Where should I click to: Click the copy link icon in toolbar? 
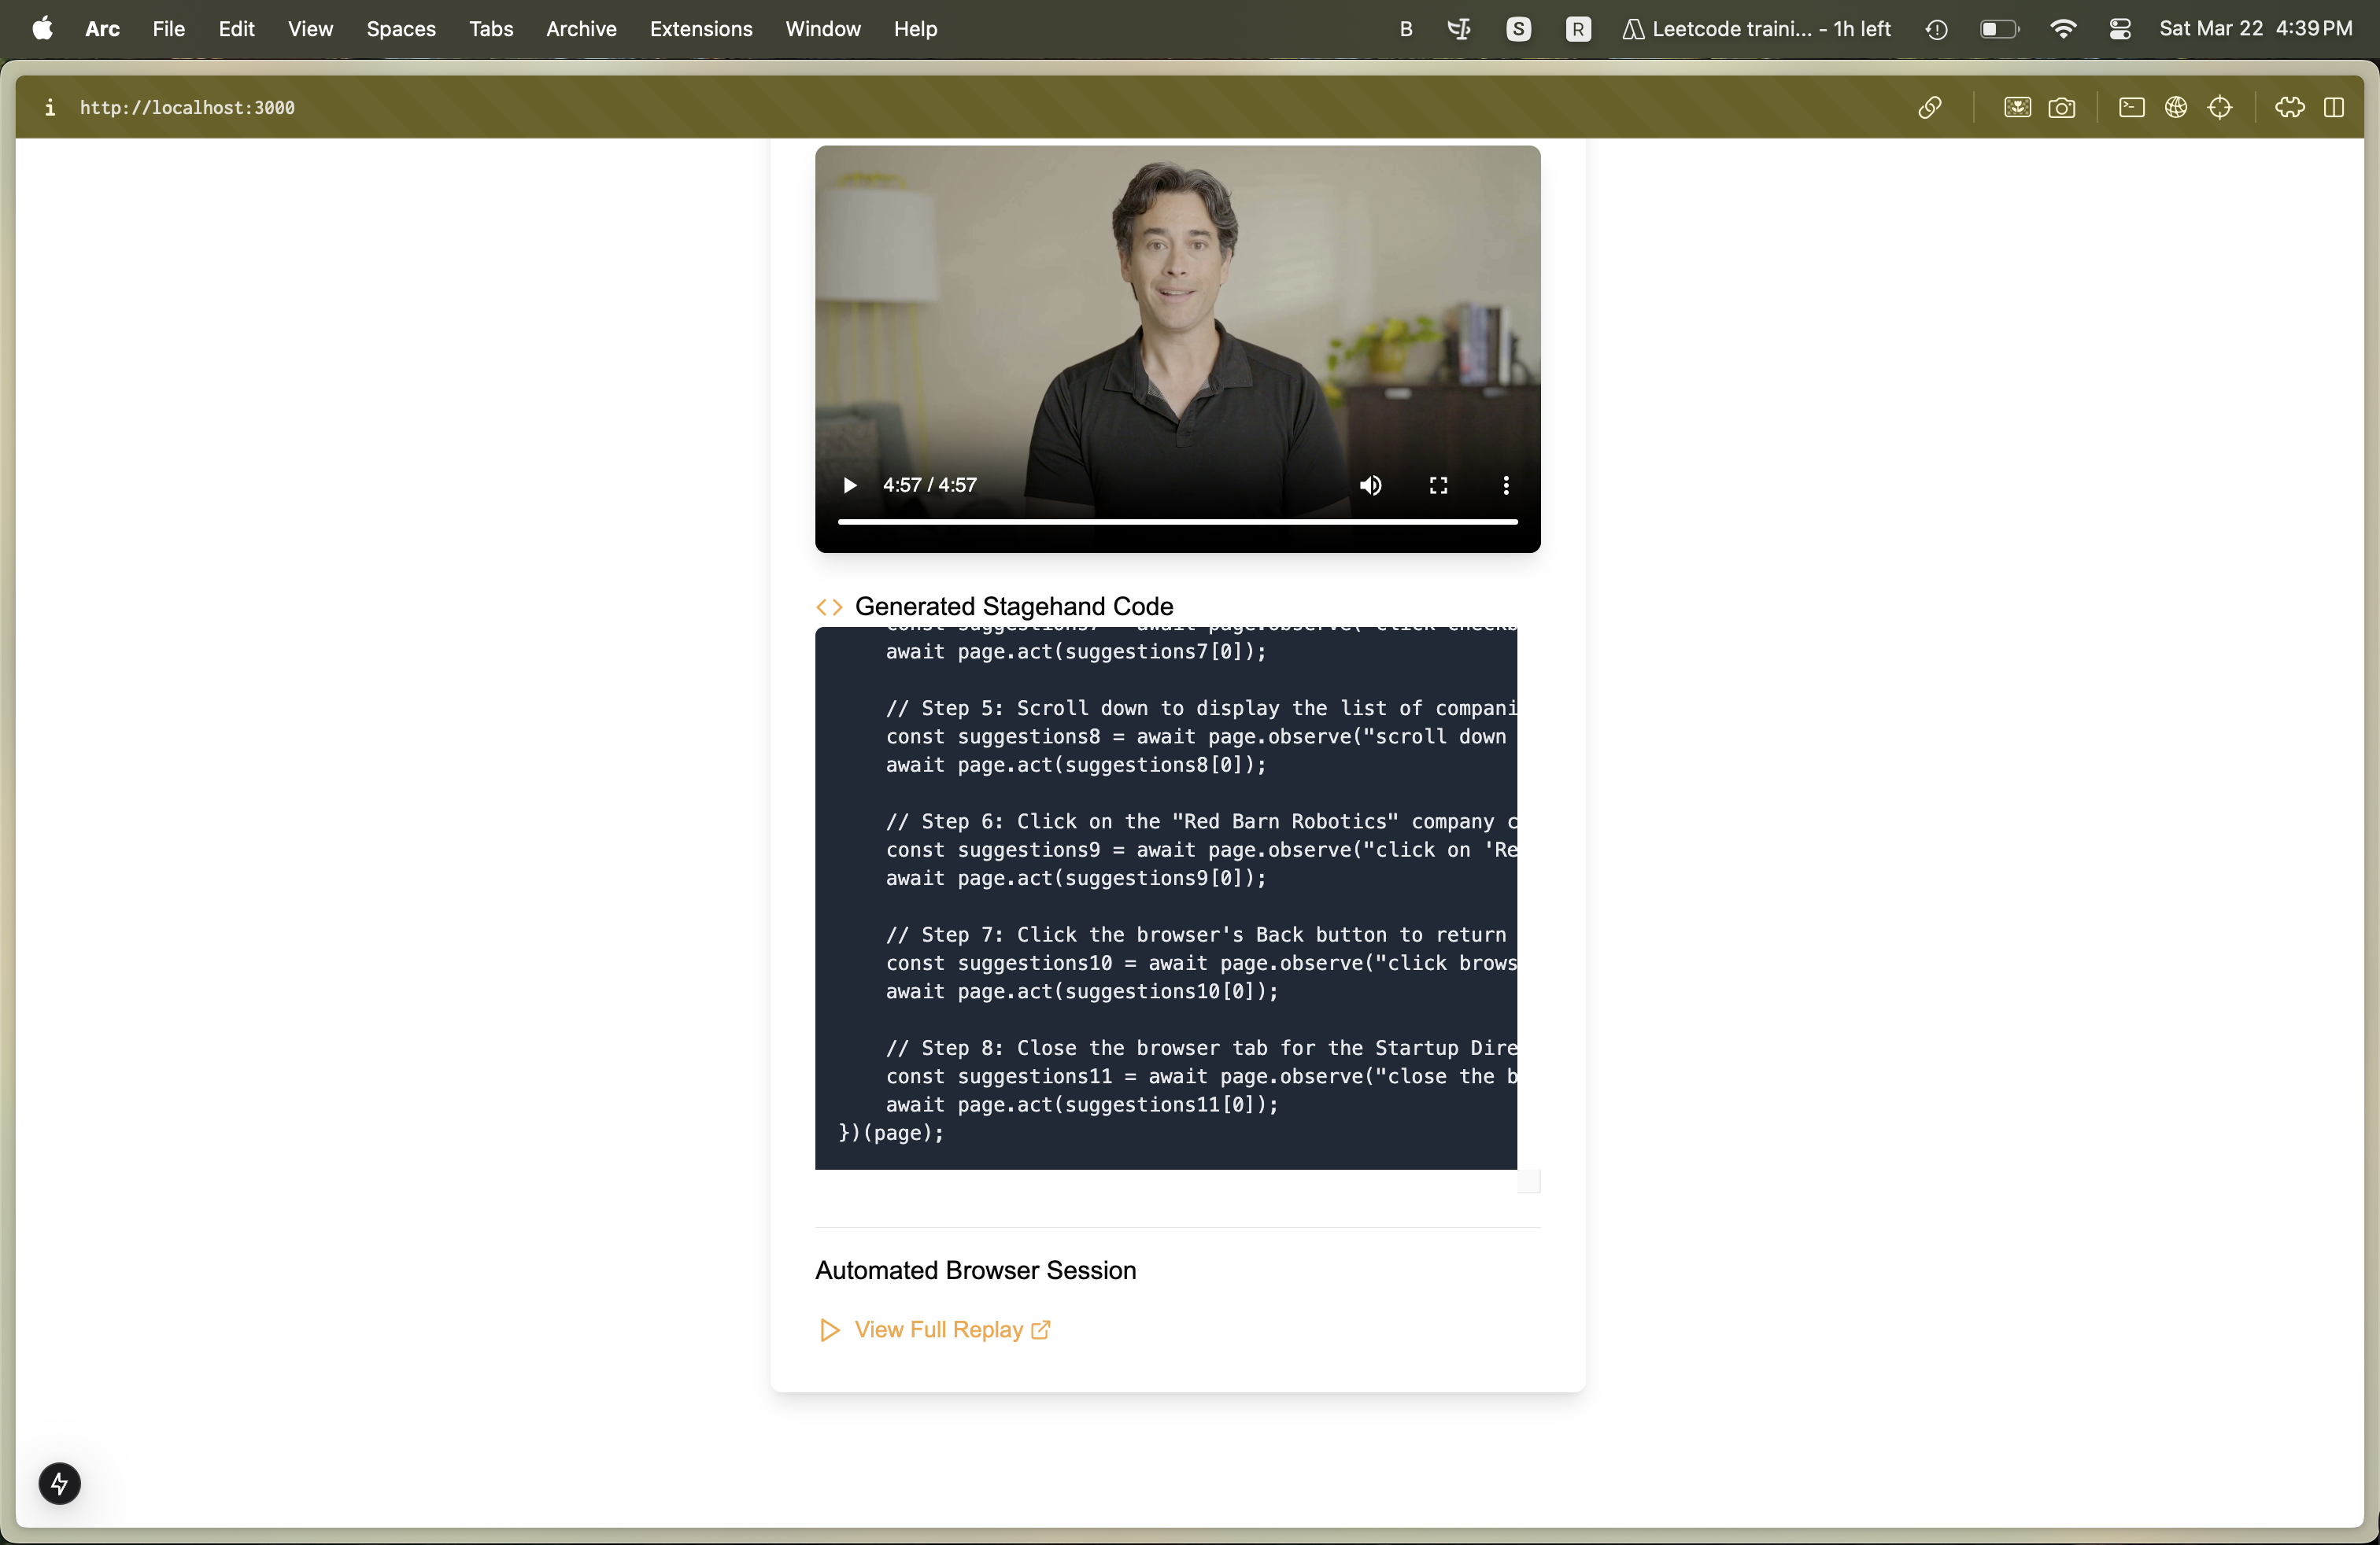click(1929, 108)
